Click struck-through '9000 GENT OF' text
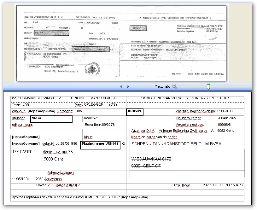 [146, 166]
